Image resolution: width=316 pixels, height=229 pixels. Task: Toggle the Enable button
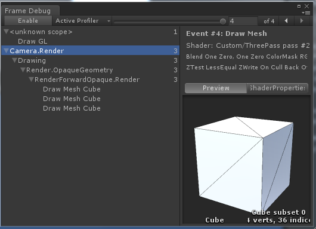(28, 21)
